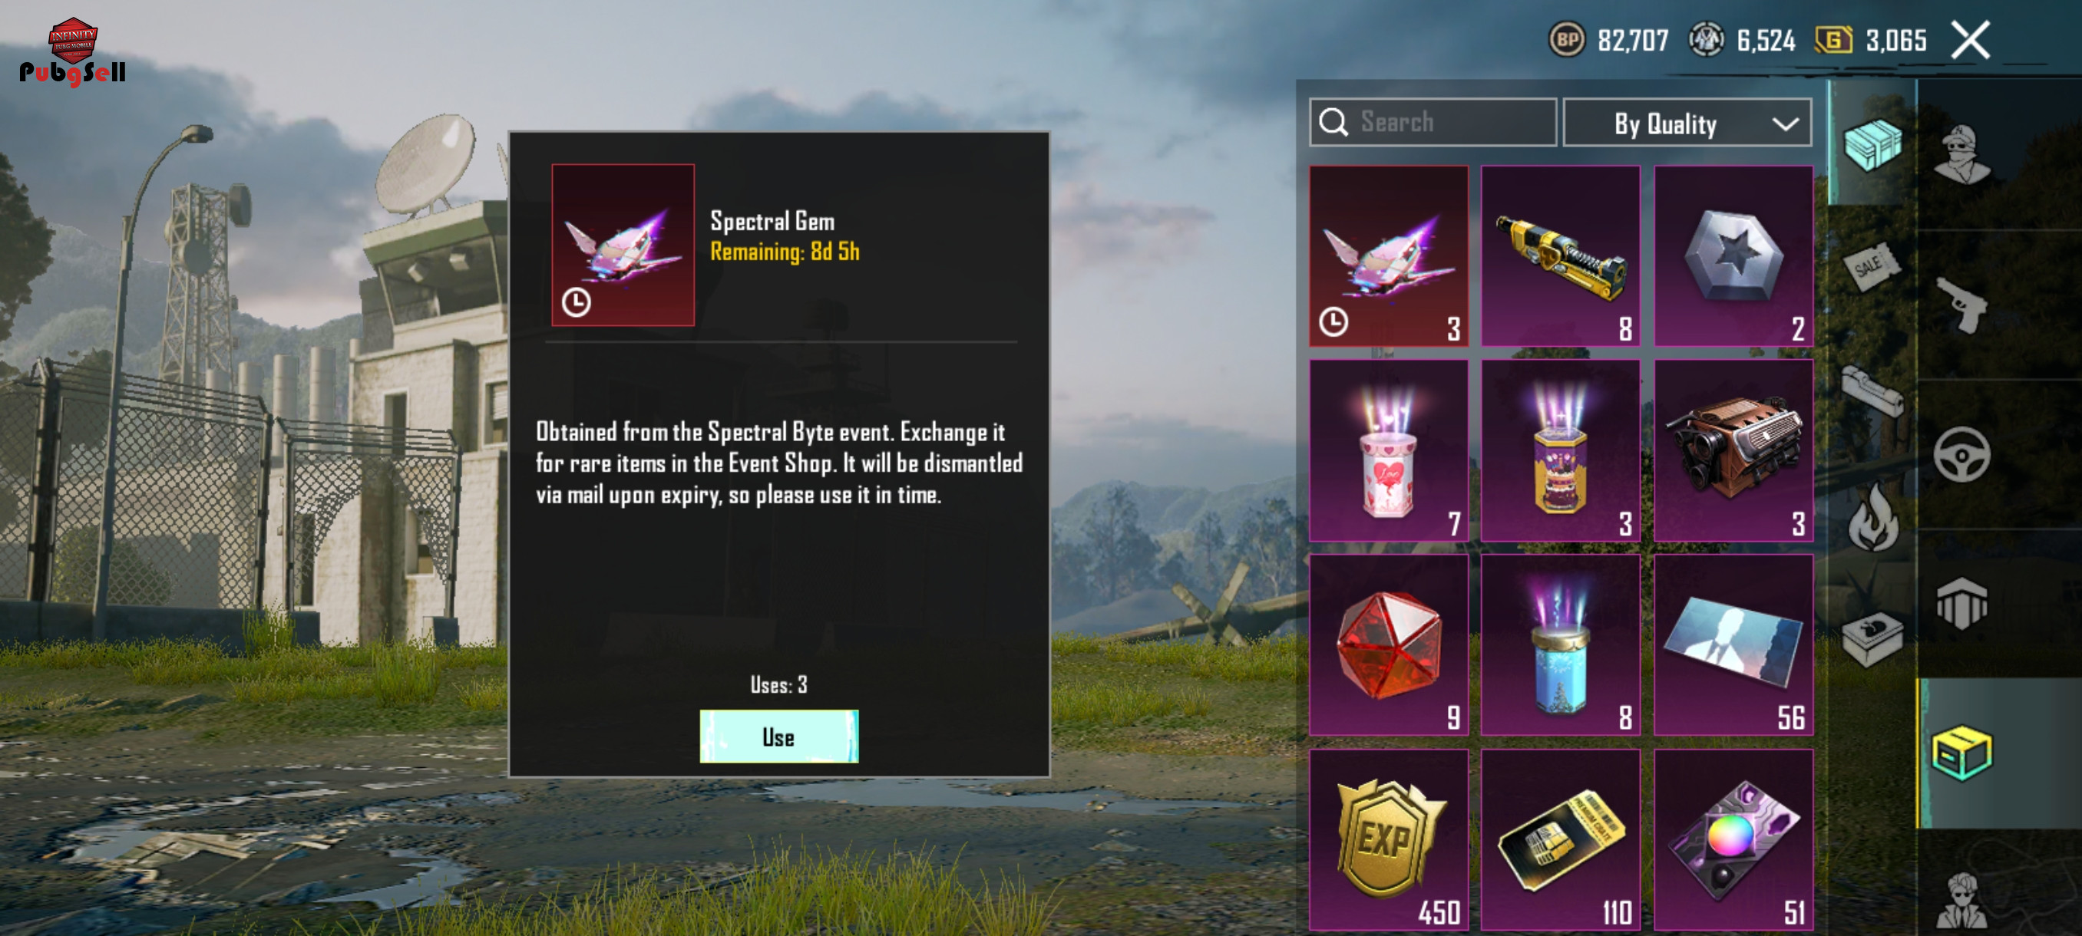
Task: Select the EXP badge card with 450
Action: point(1388,839)
